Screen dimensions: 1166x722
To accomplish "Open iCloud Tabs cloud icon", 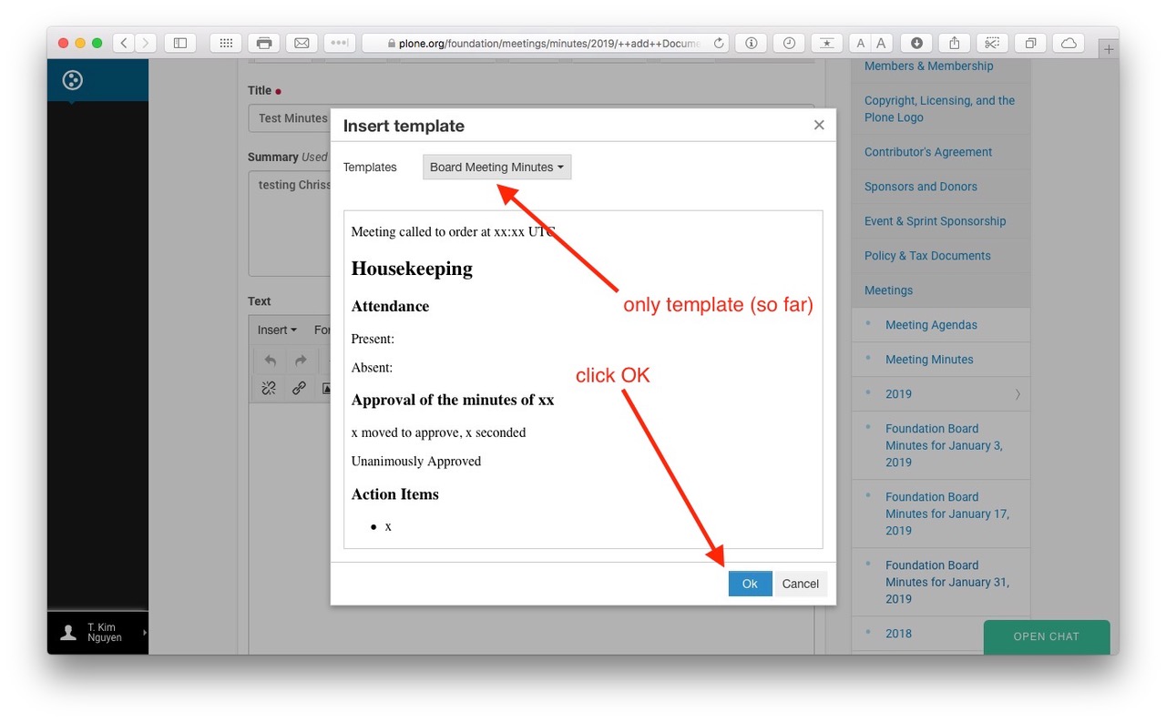I will (1069, 43).
